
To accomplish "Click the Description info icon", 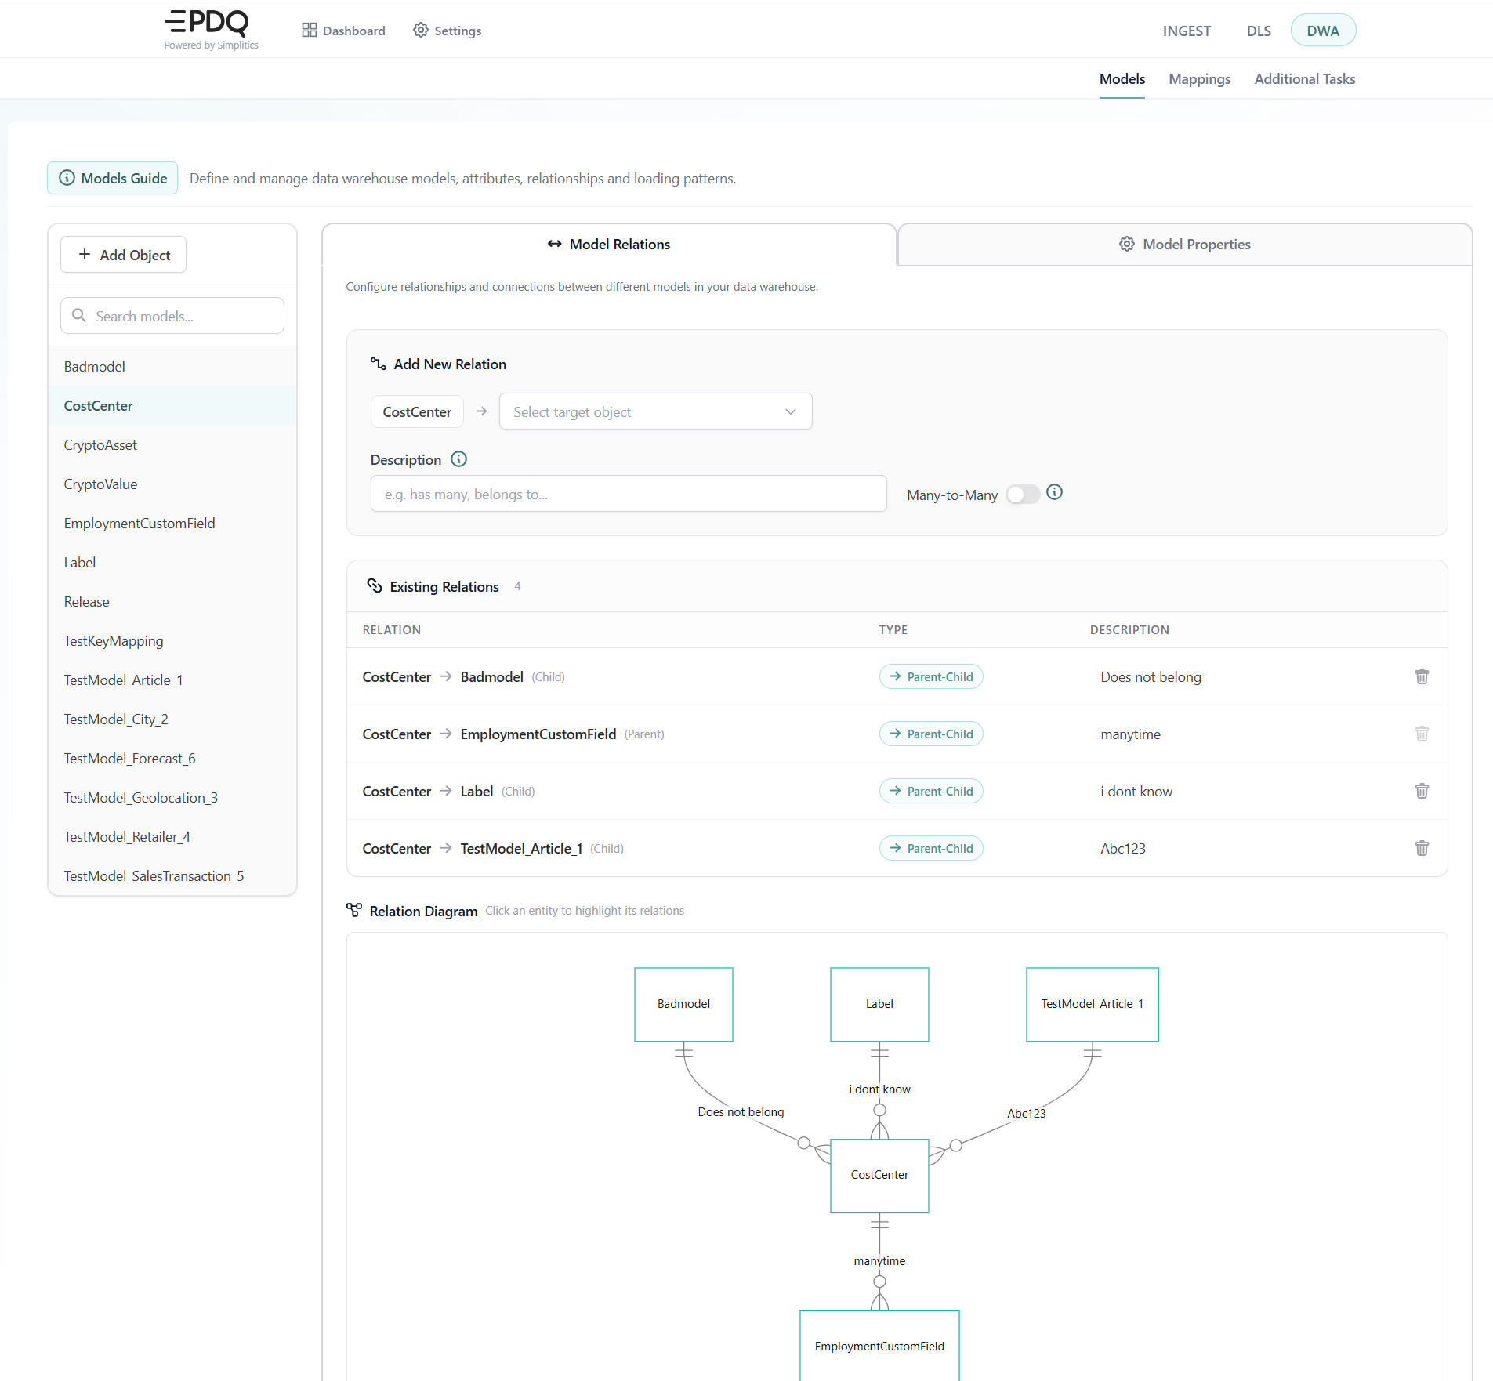I will [x=459, y=459].
